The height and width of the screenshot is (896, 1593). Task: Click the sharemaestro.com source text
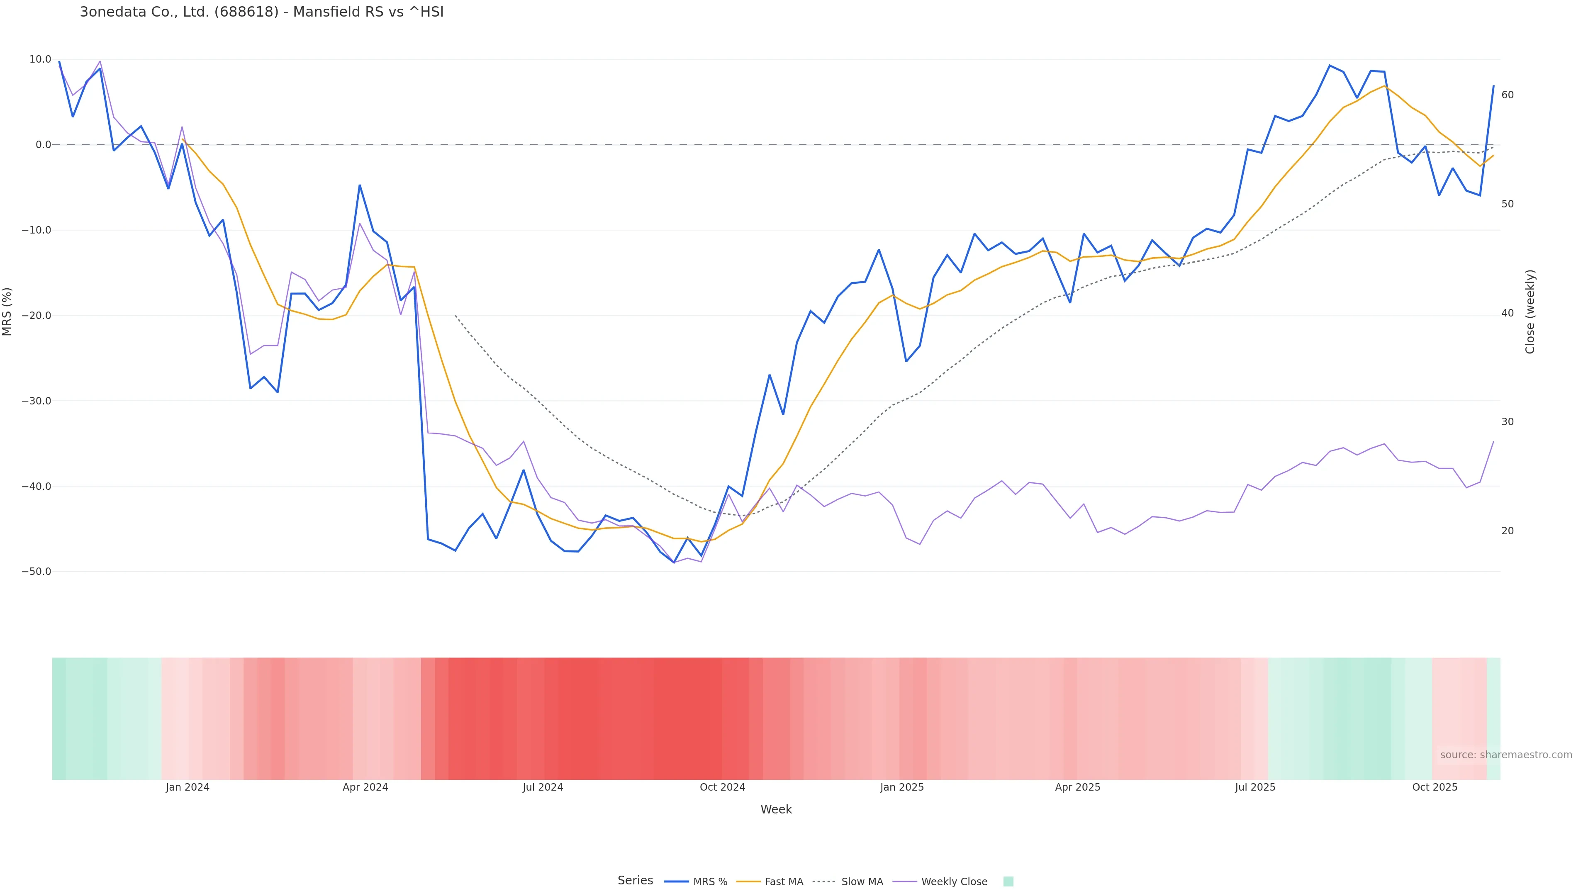[x=1506, y=755]
